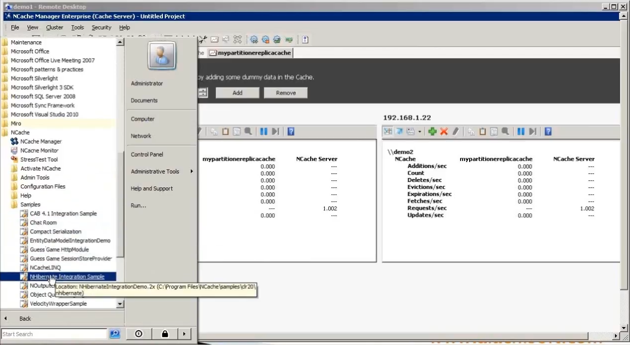Click the item count spinner control
This screenshot has width=630, height=345.
click(x=203, y=92)
